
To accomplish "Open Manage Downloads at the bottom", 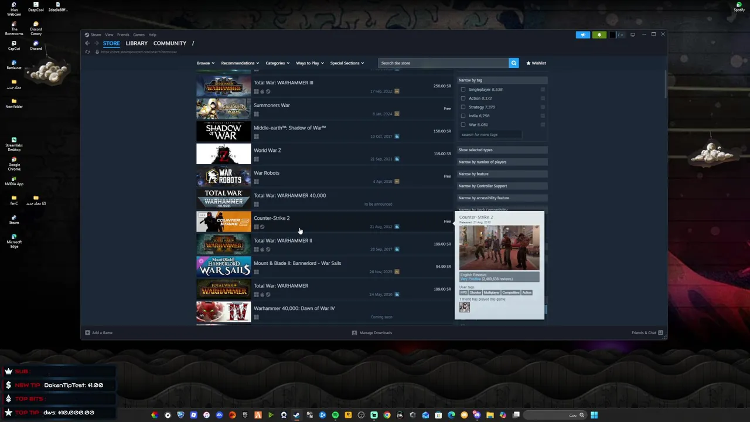I will tap(372, 333).
